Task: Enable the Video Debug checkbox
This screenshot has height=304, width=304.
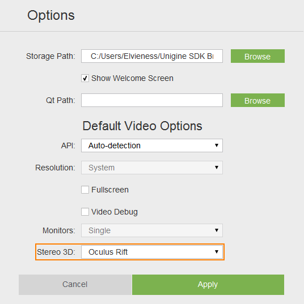Action: point(85,212)
